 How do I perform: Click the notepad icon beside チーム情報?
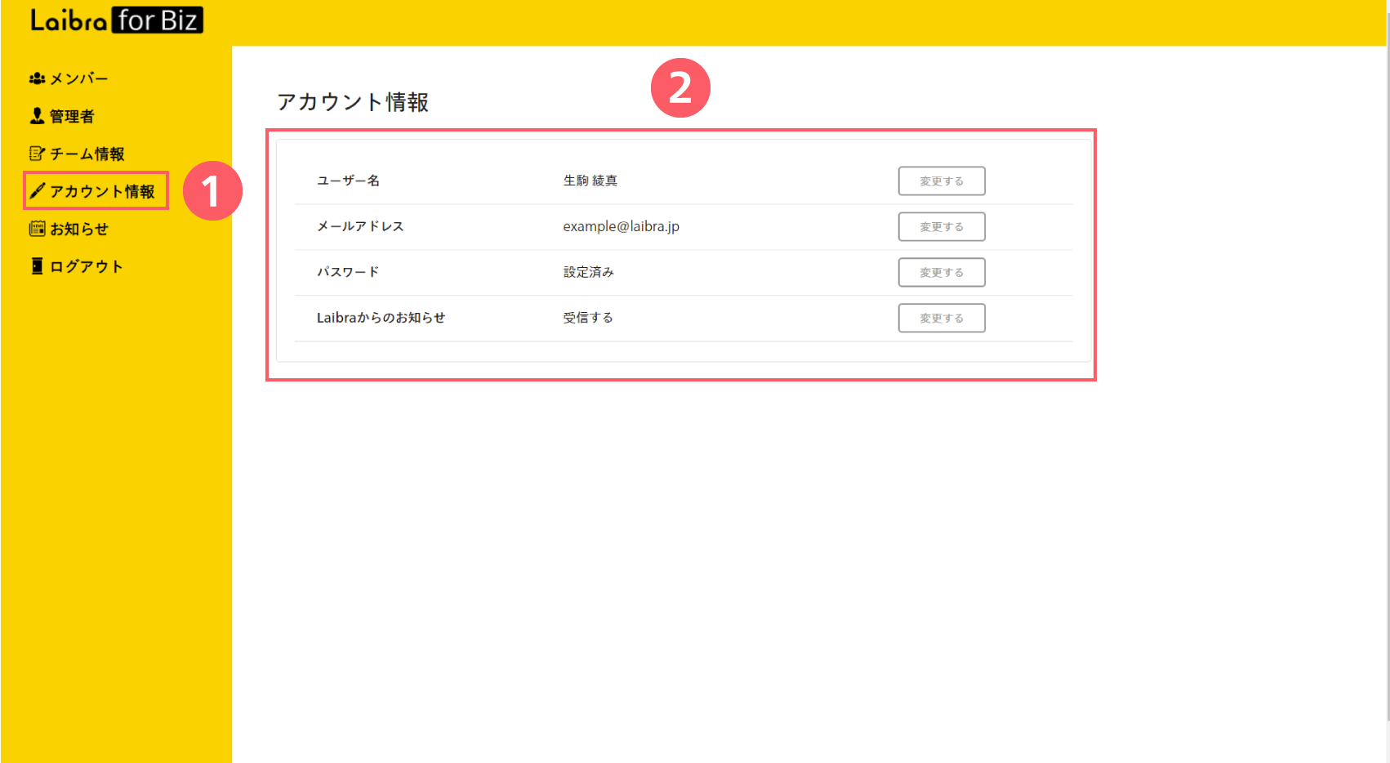(x=37, y=154)
